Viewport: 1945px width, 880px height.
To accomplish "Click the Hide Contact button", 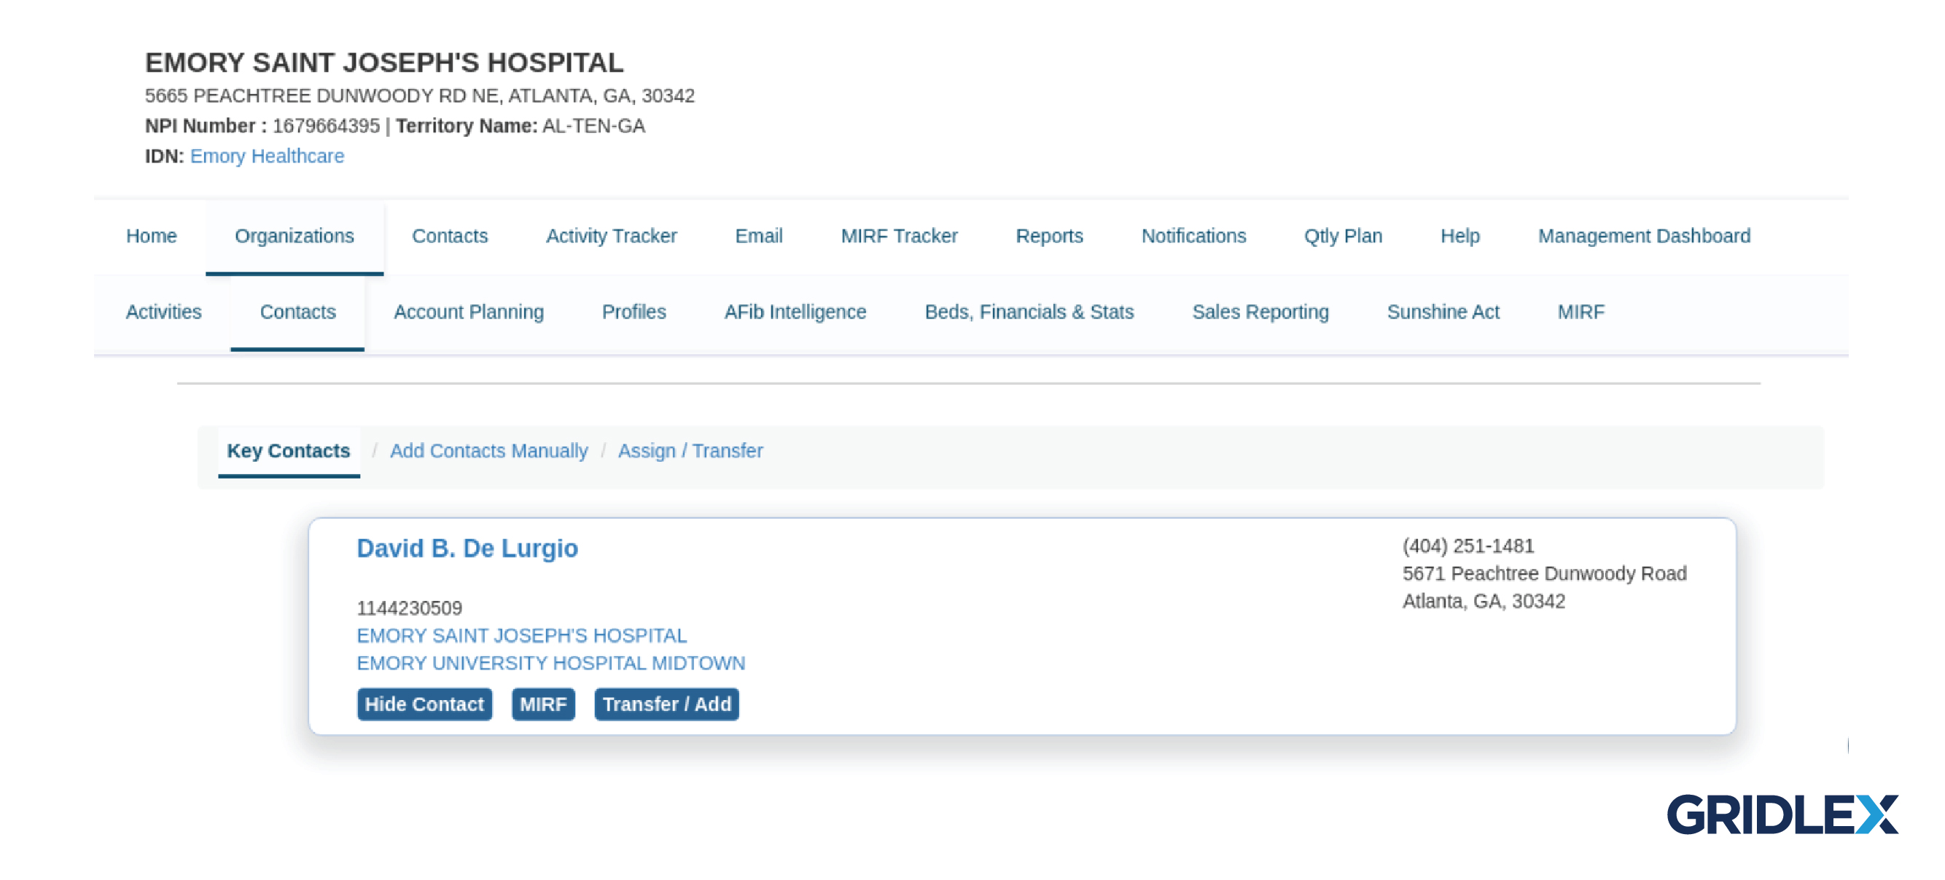I will point(424,704).
